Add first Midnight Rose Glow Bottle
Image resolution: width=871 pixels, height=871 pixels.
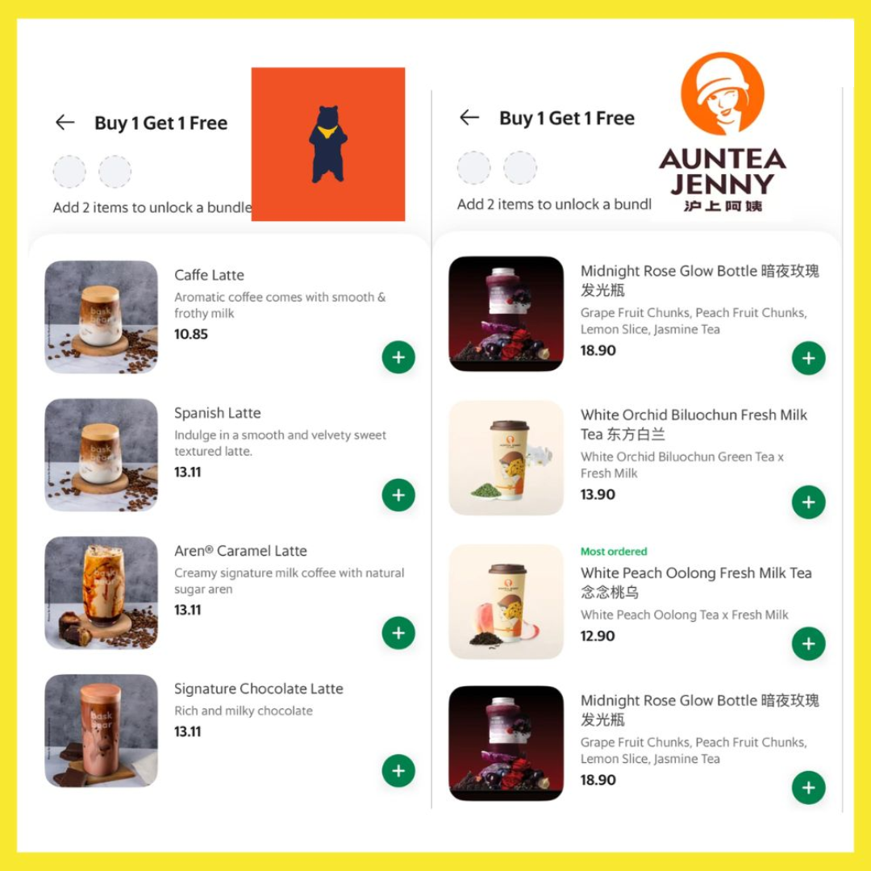(x=808, y=358)
